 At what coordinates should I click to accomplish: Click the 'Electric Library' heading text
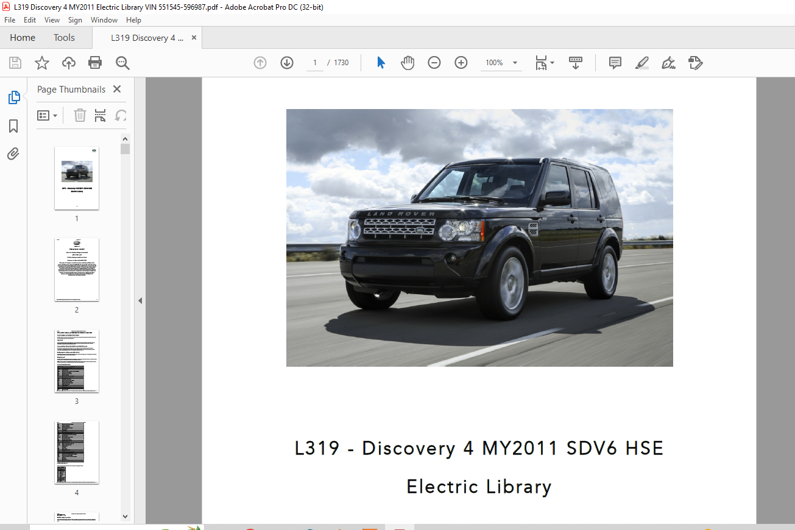click(x=479, y=487)
